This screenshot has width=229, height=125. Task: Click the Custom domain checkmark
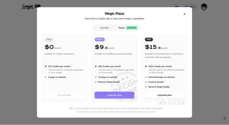coord(146,82)
